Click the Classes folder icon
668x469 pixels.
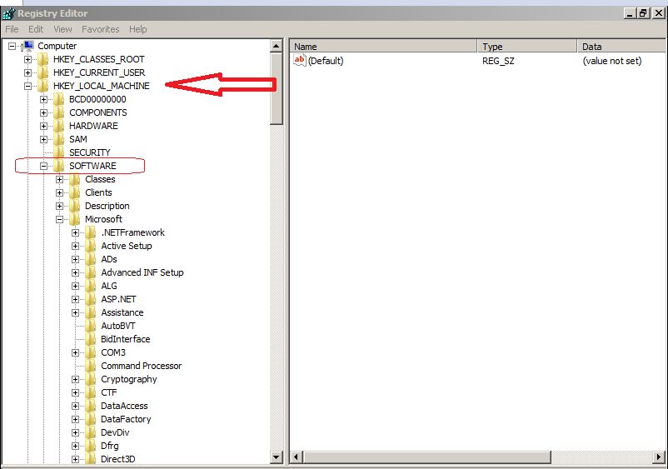coord(75,179)
